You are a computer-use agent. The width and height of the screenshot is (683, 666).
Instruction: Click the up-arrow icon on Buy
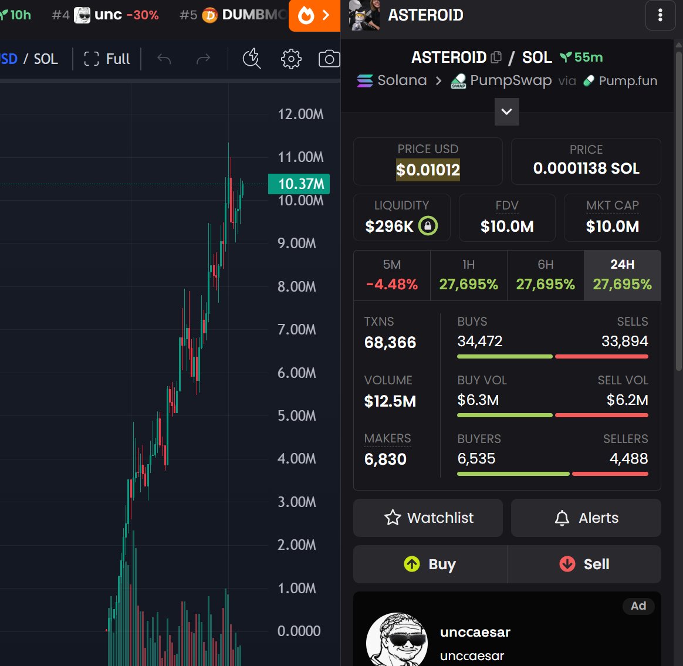(x=412, y=564)
